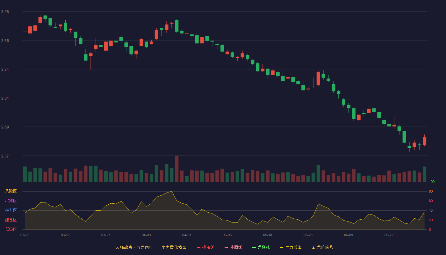Click the 风险区 zone label
Image resolution: width=446 pixels, height=255 pixels.
pyautogui.click(x=11, y=191)
